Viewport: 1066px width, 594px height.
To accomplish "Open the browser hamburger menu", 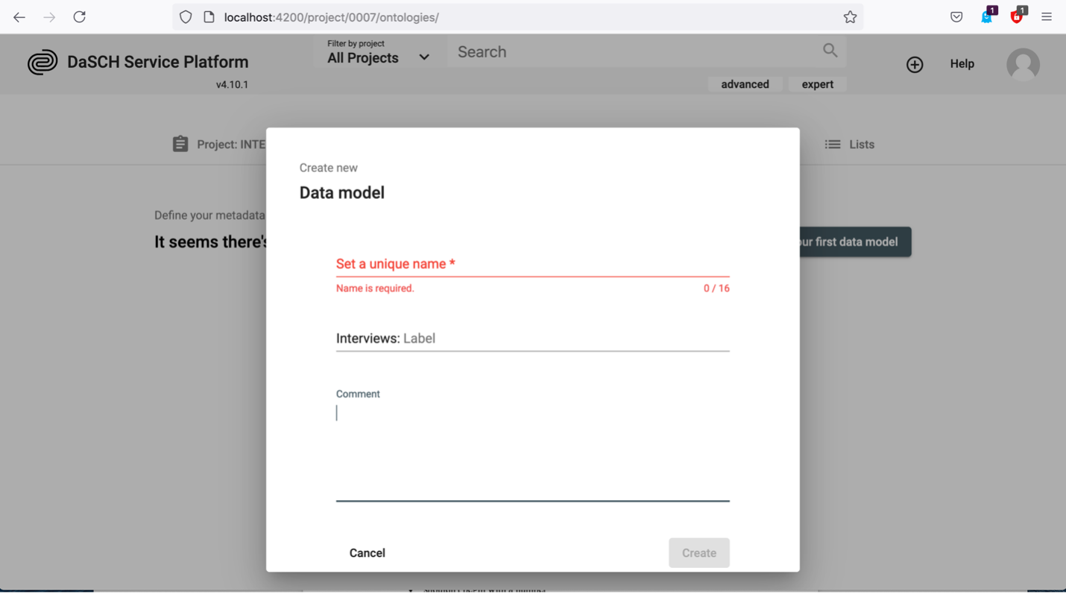I will pos(1047,17).
